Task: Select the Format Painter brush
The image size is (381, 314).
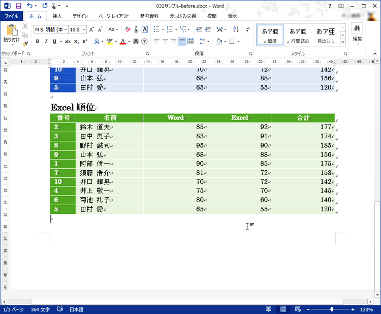Action: [25, 44]
